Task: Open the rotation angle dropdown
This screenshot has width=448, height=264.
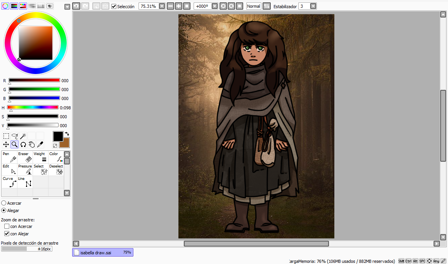Action: tap(214, 6)
